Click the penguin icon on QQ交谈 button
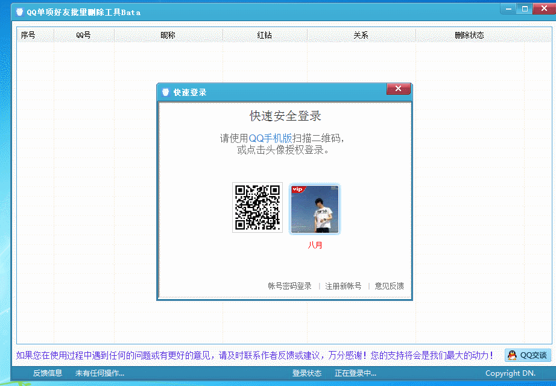The width and height of the screenshot is (556, 386). (x=512, y=355)
